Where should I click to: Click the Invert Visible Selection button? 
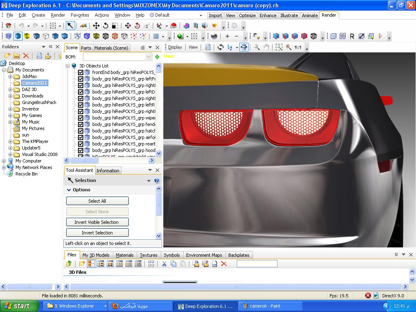[97, 222]
